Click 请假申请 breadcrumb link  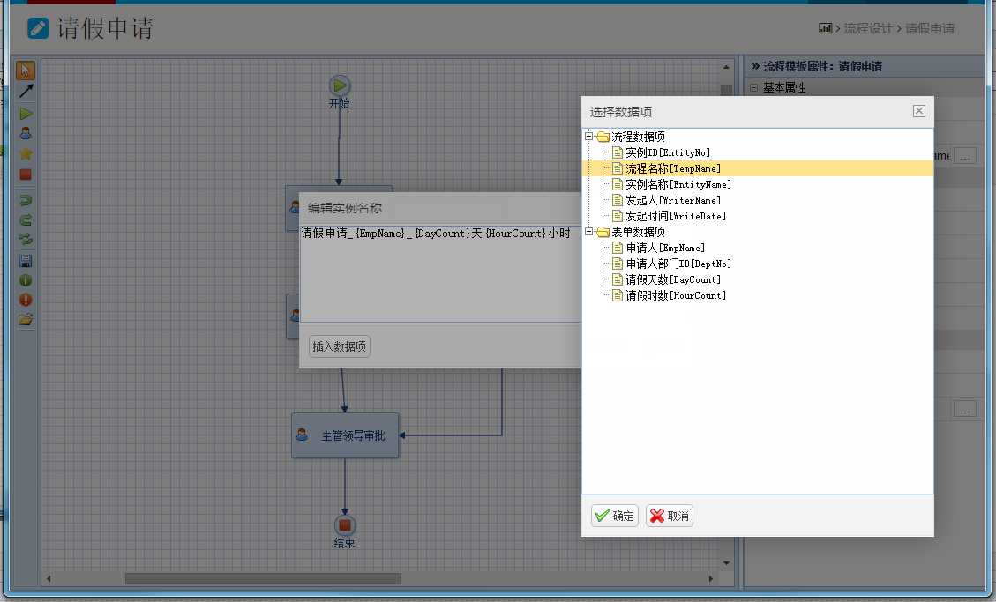pos(929,28)
